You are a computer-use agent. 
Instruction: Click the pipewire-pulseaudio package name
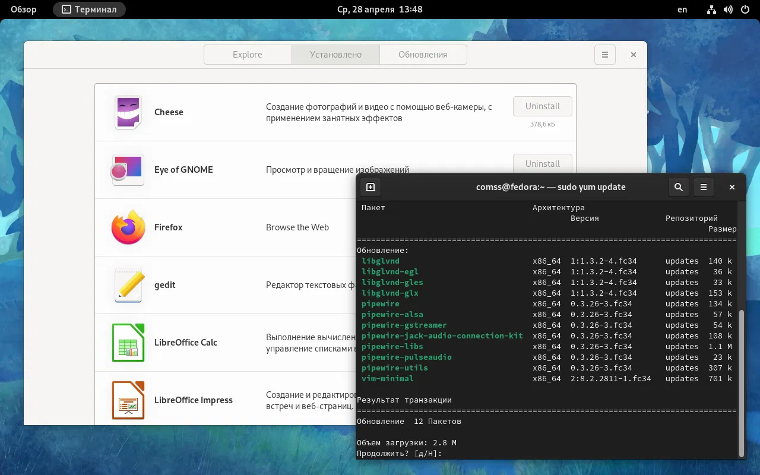(x=407, y=357)
